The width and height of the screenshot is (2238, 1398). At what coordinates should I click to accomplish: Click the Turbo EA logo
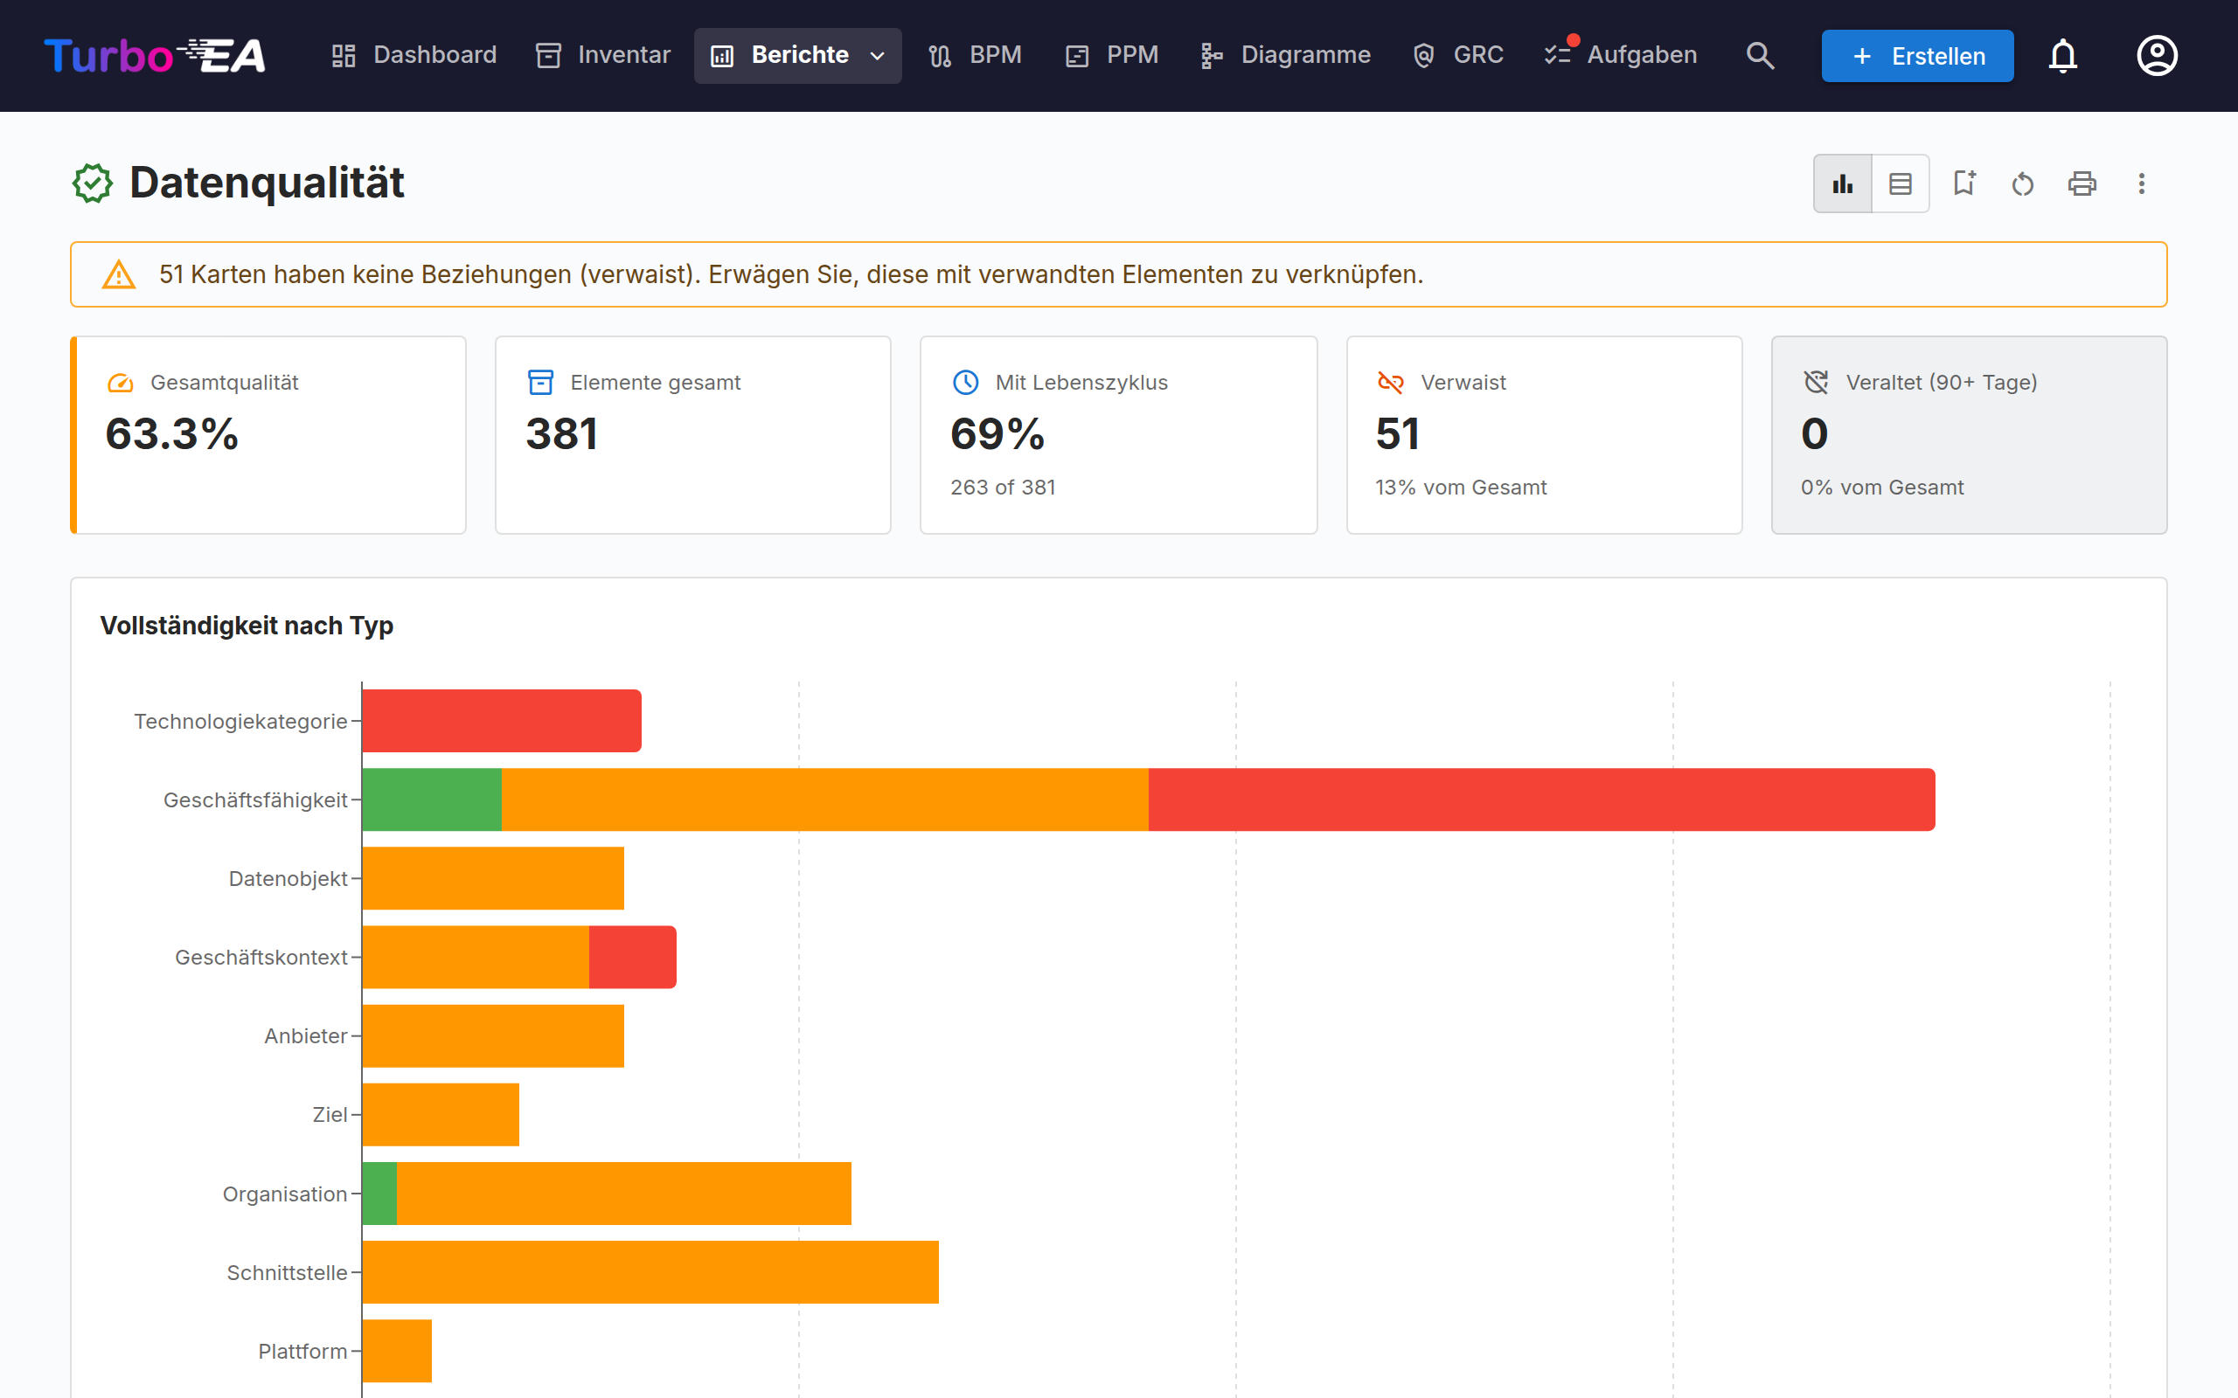[x=155, y=55]
